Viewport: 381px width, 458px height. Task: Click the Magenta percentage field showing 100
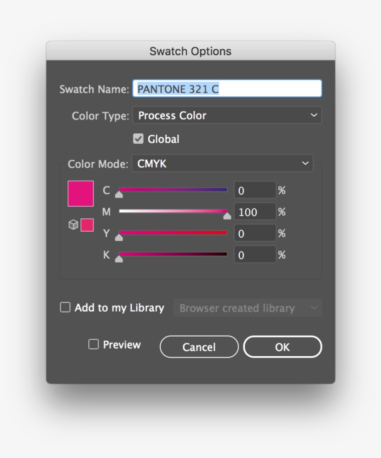click(255, 212)
